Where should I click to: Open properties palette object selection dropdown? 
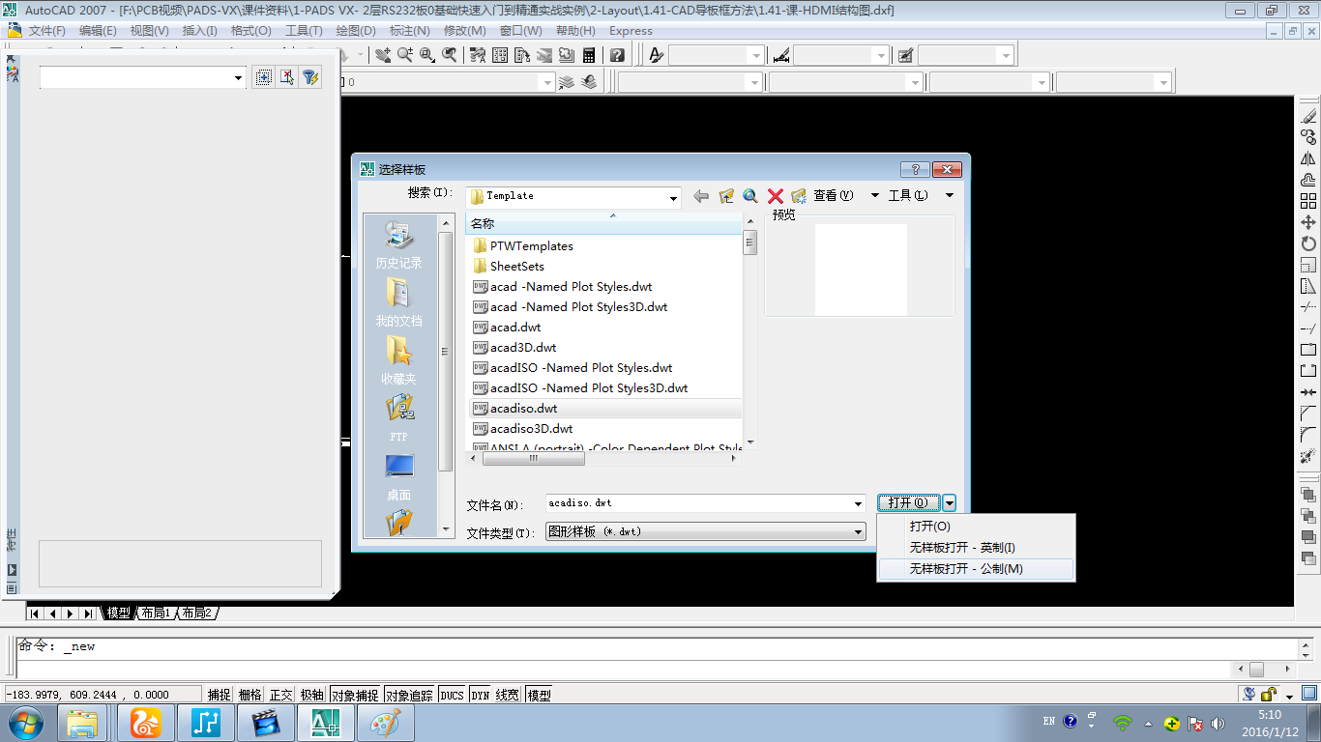tap(239, 78)
